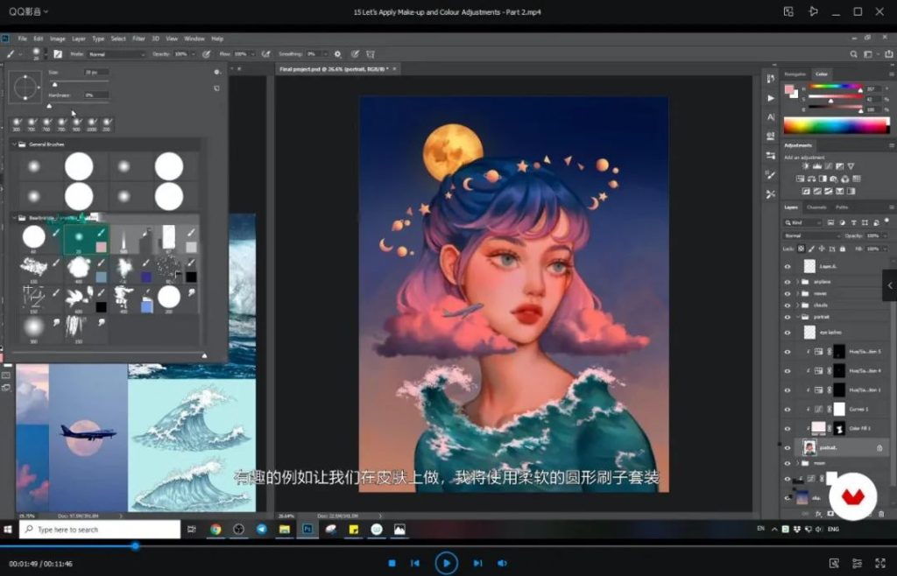The height and width of the screenshot is (576, 897).
Task: Click the brush Hardness slider
Action: (49, 105)
